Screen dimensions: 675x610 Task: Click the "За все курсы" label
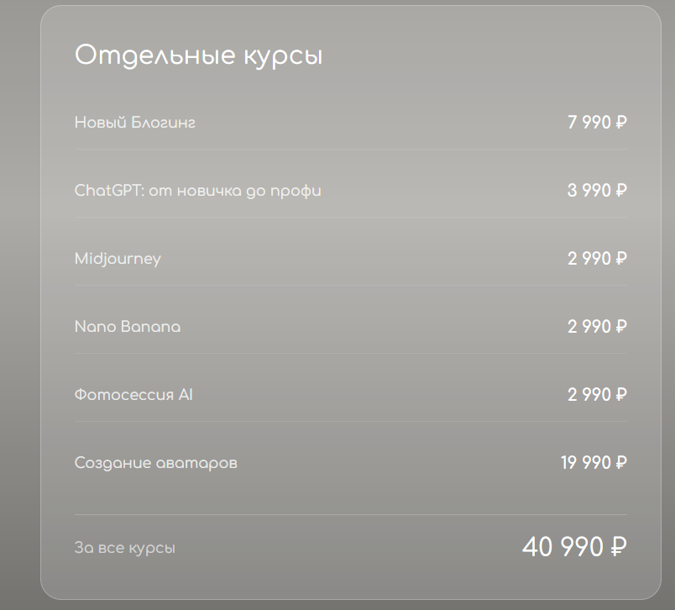coord(124,548)
